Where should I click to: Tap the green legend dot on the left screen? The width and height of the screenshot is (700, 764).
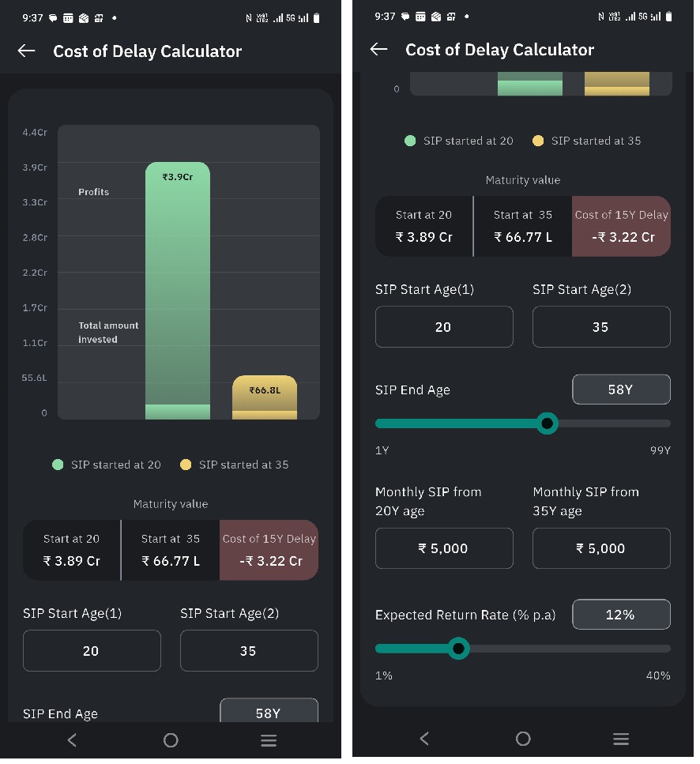click(58, 465)
